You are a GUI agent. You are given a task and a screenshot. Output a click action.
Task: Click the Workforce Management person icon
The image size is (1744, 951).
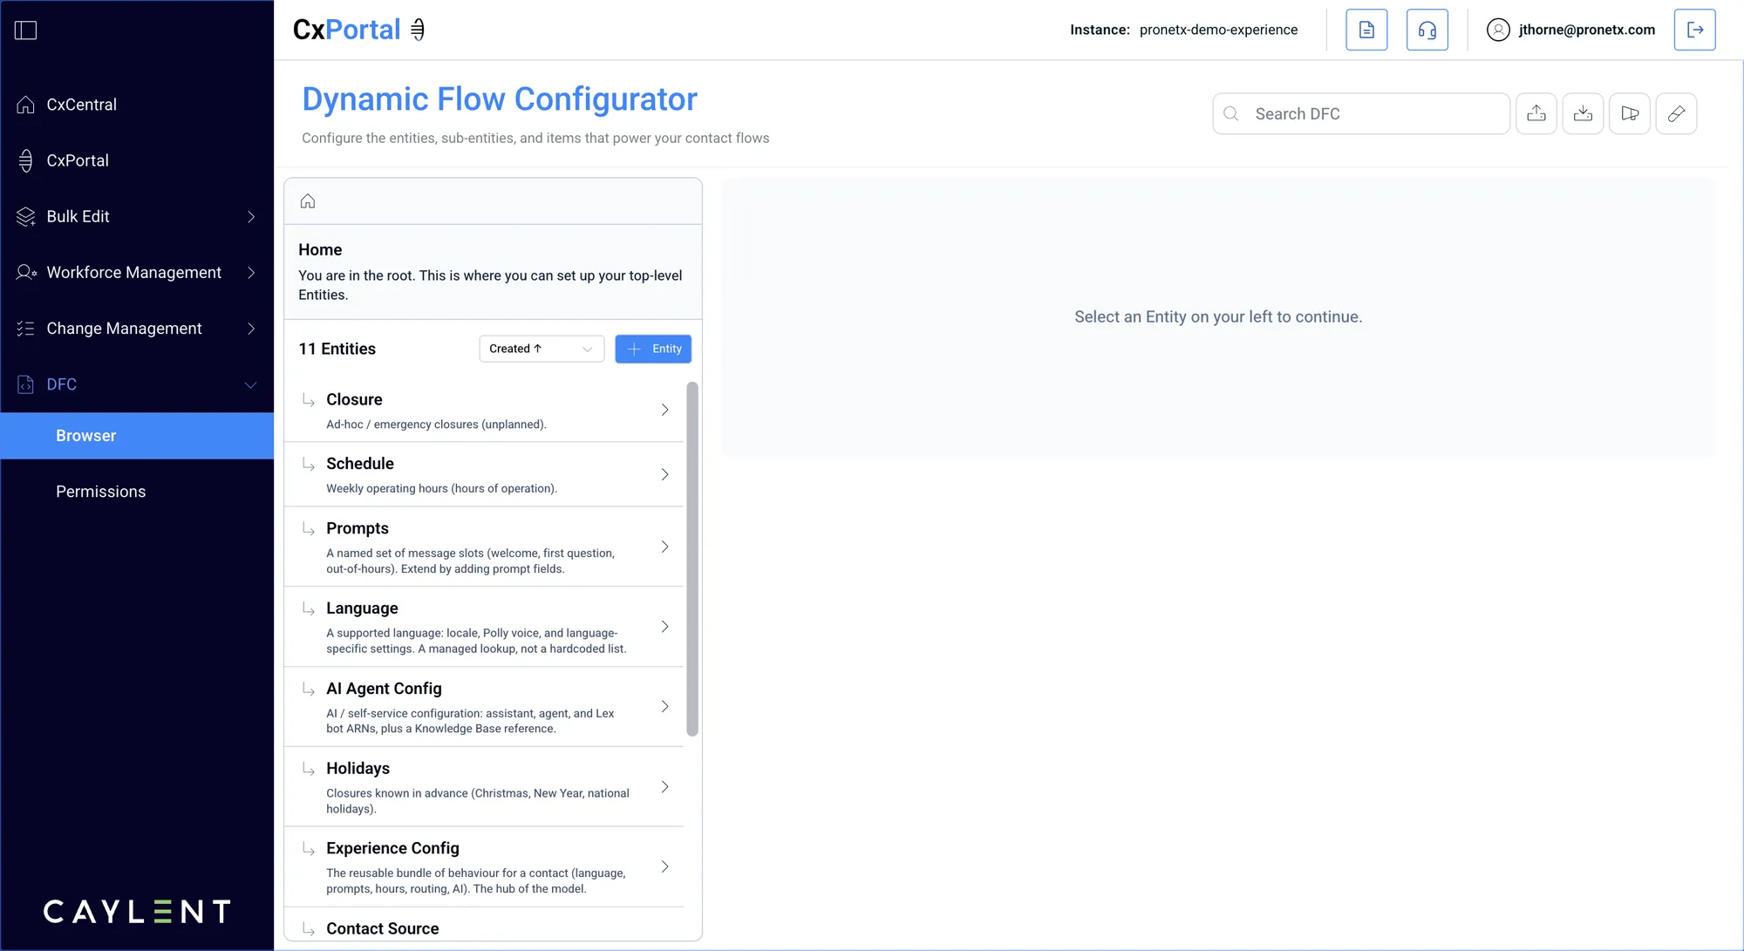[x=26, y=273]
